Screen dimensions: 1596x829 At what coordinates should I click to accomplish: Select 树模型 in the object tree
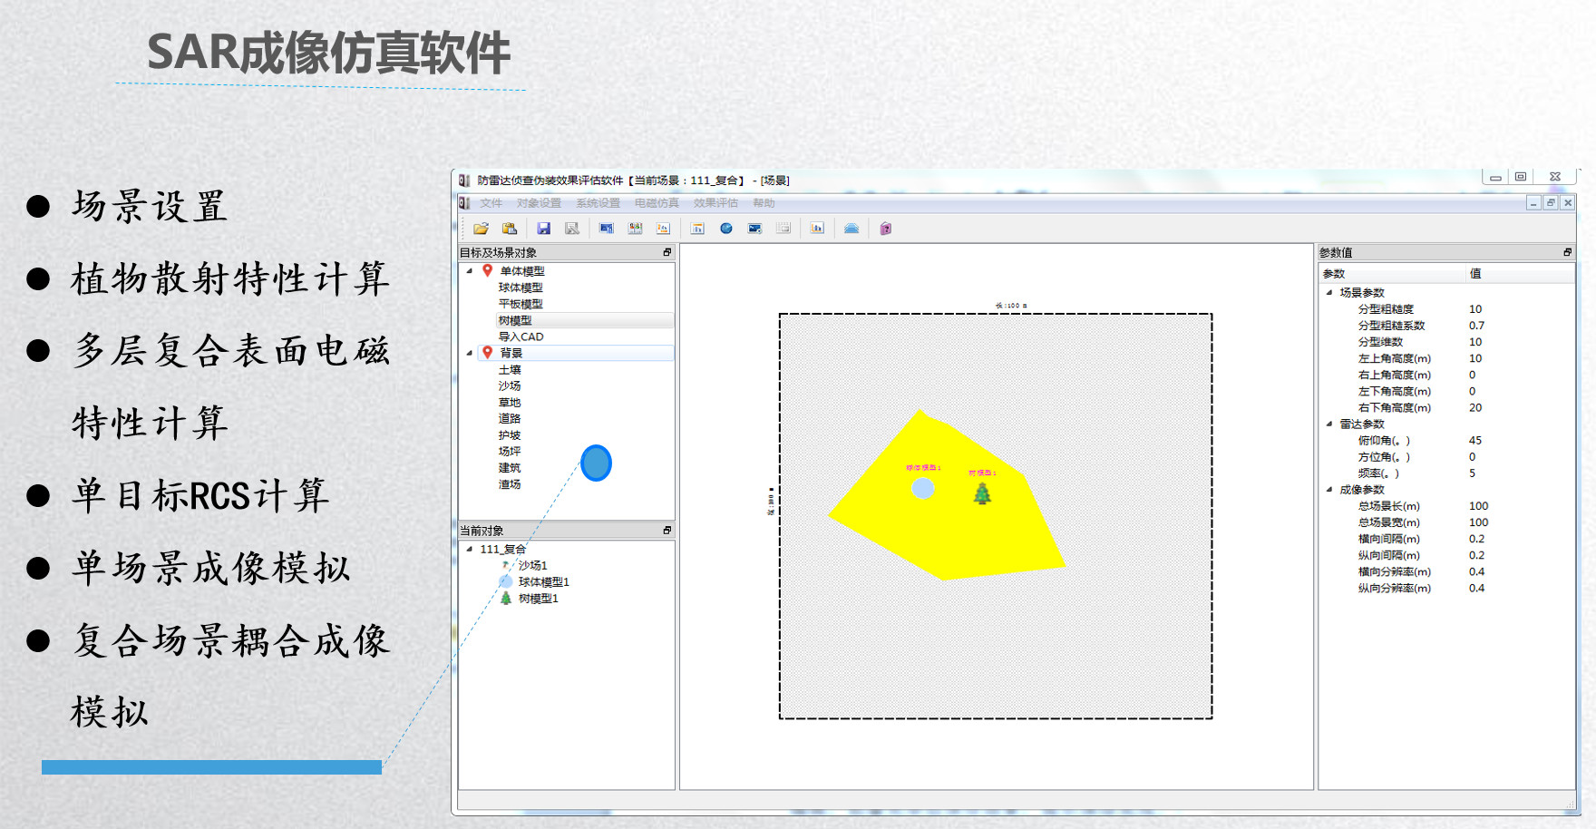pyautogui.click(x=515, y=320)
